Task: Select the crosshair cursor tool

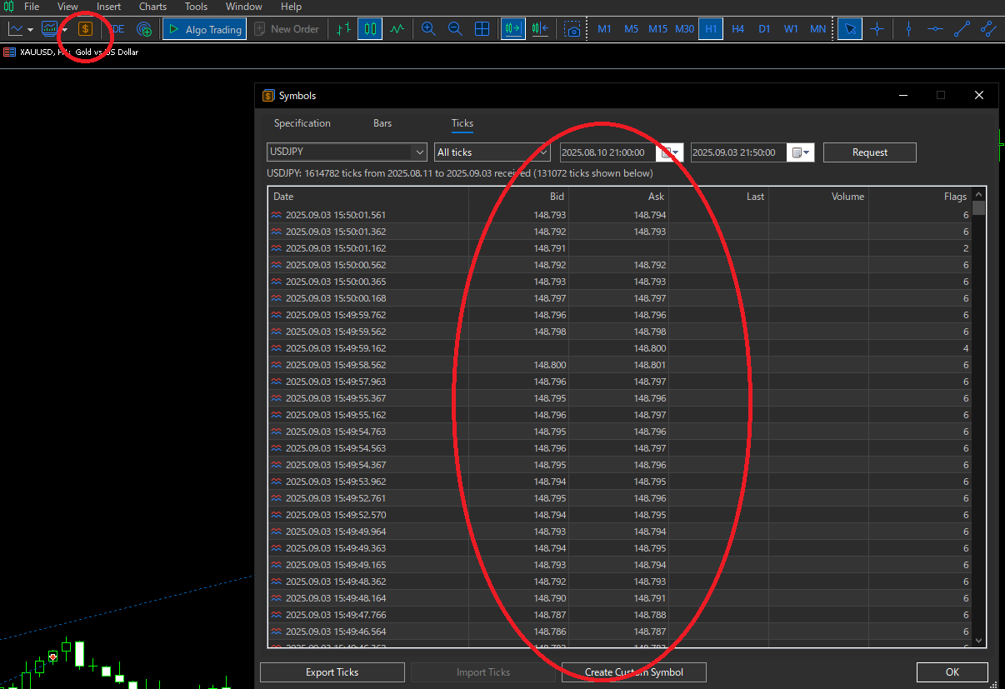Action: pos(877,29)
